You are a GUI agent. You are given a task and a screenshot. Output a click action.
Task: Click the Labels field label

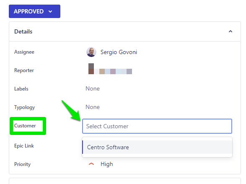(21, 89)
